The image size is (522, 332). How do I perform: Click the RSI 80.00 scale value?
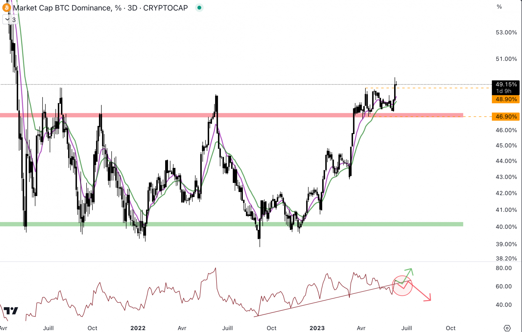coord(504,268)
